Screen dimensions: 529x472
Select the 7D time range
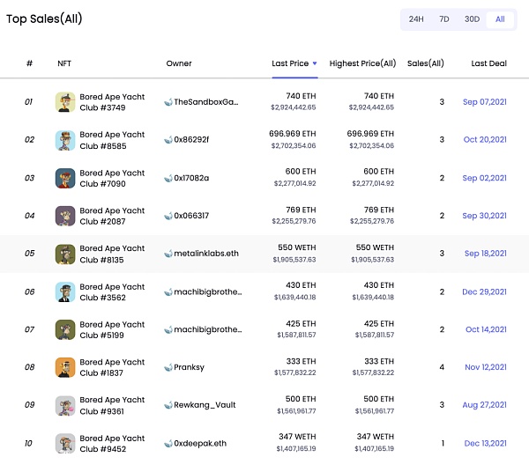click(x=443, y=19)
